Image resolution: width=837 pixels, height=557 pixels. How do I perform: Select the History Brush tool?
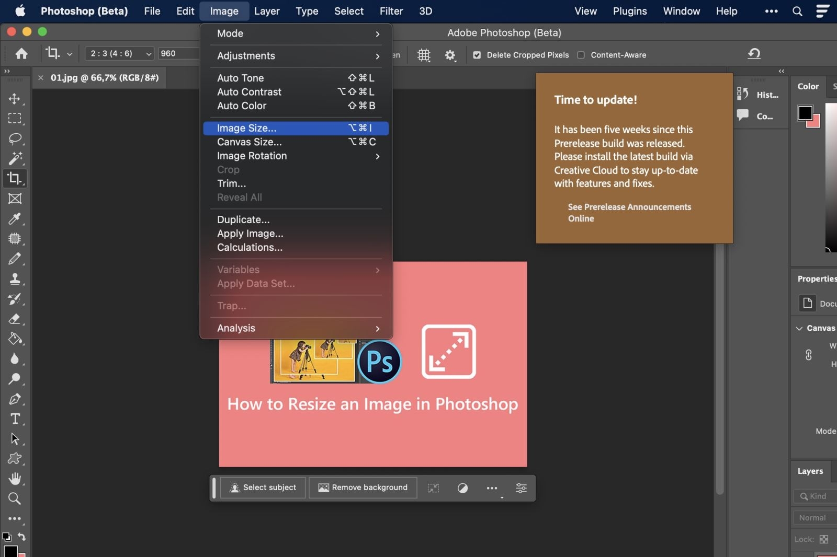(x=15, y=299)
